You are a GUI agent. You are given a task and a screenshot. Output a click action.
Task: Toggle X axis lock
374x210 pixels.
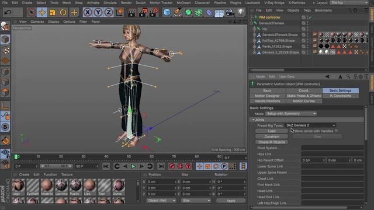[x=88, y=12]
